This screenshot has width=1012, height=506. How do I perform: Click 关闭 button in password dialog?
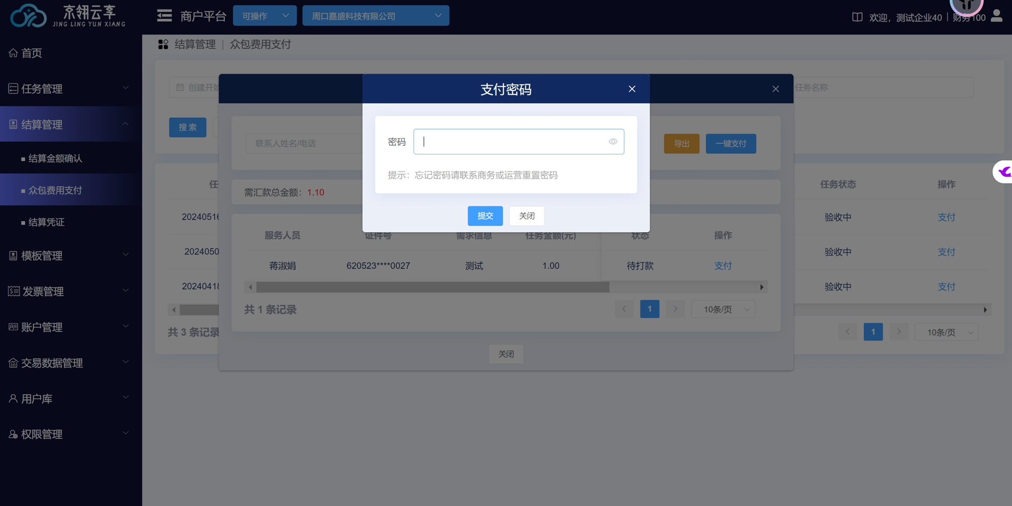[526, 216]
